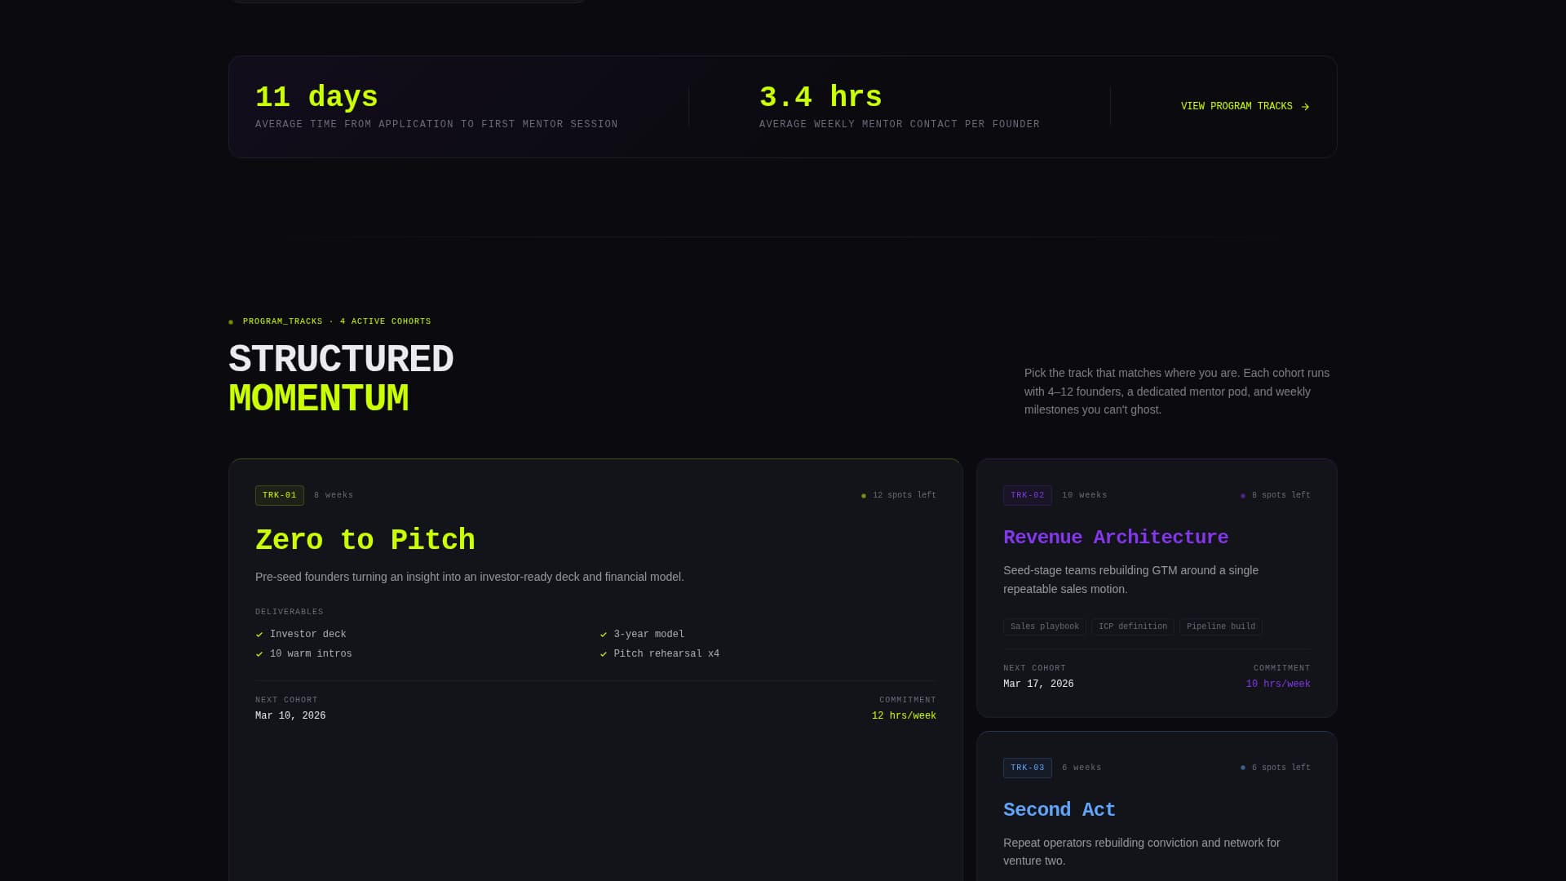The image size is (1566, 881).
Task: Click the yellow dot beside PROGRAM_TRACKS label
Action: tap(232, 321)
